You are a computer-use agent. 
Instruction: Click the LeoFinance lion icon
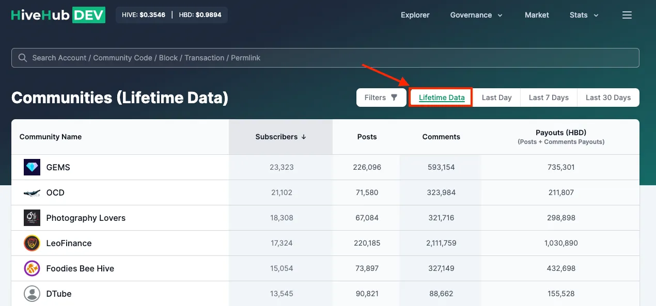[x=32, y=243]
